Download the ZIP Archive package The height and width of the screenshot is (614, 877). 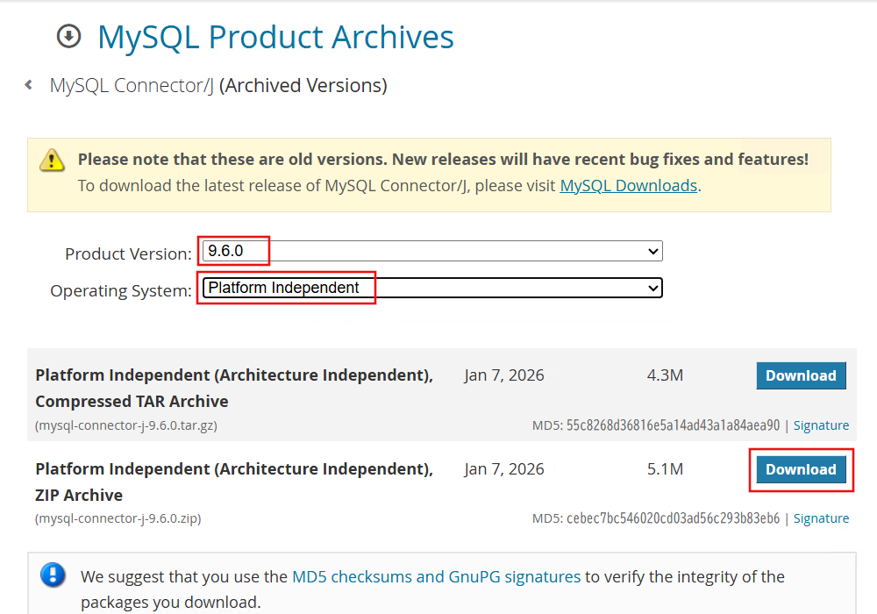click(801, 470)
